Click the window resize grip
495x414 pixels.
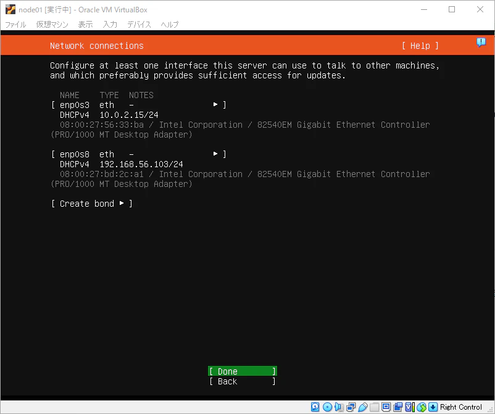click(x=491, y=409)
